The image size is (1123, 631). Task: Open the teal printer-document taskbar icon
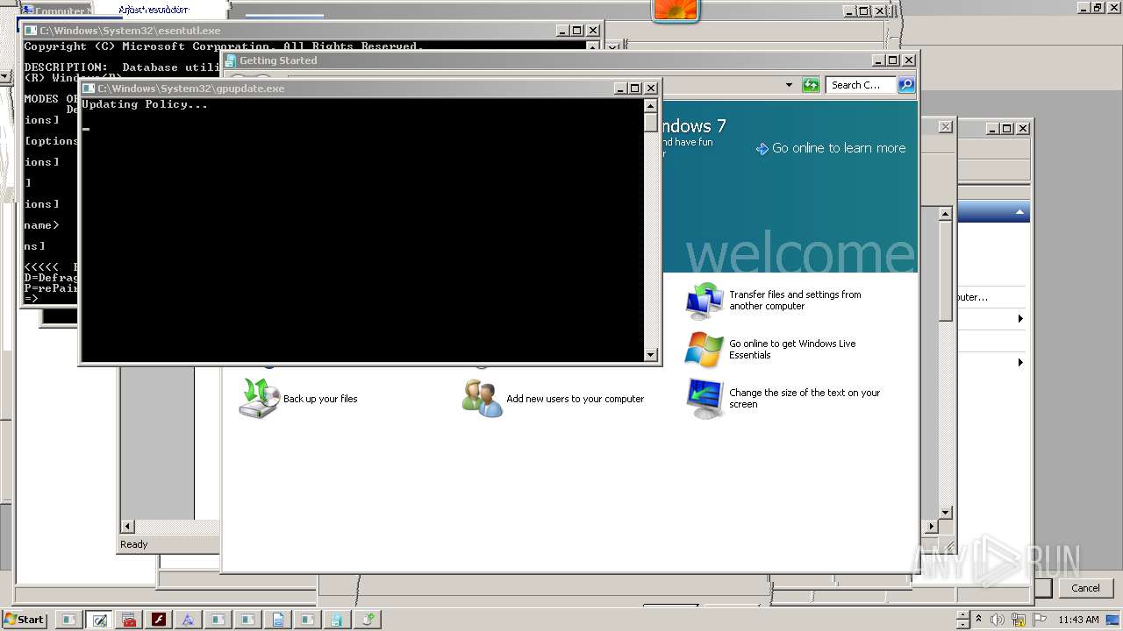pos(337,620)
